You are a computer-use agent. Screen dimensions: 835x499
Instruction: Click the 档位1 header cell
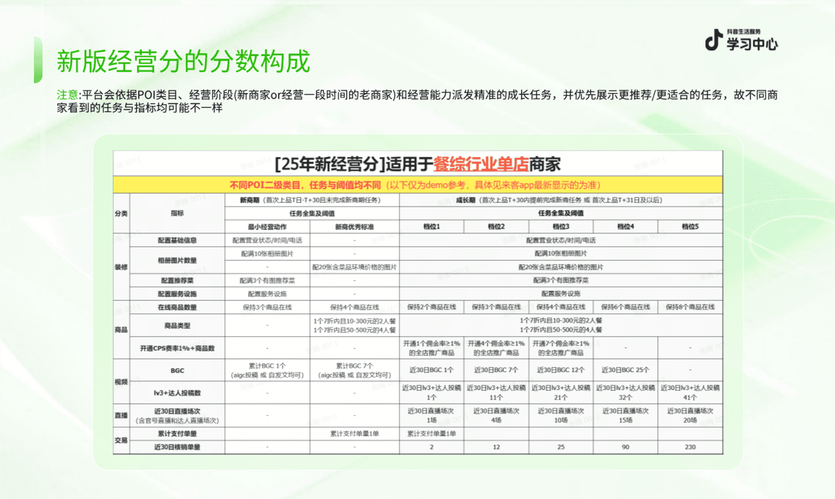click(x=431, y=226)
